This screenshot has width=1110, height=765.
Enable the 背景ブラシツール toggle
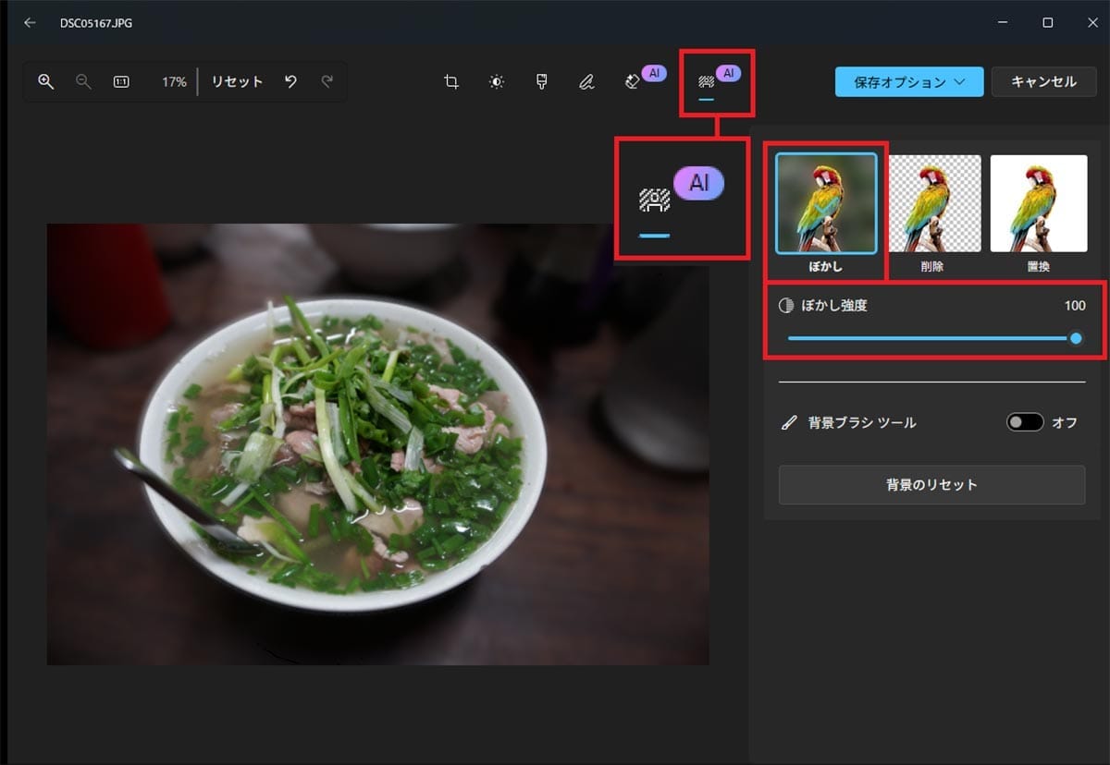coord(1023,422)
